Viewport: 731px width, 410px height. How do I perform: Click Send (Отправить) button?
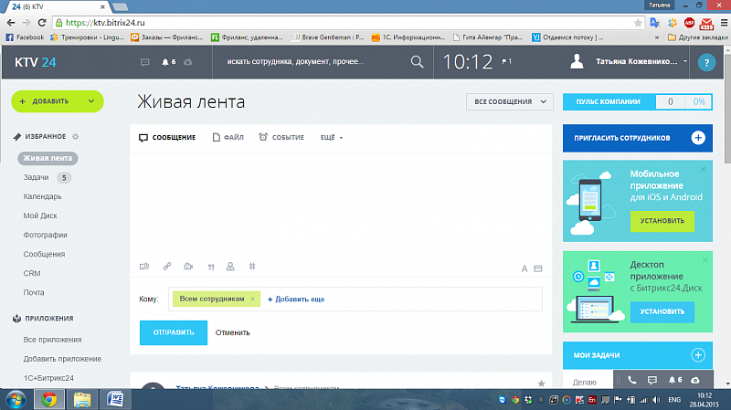click(174, 332)
